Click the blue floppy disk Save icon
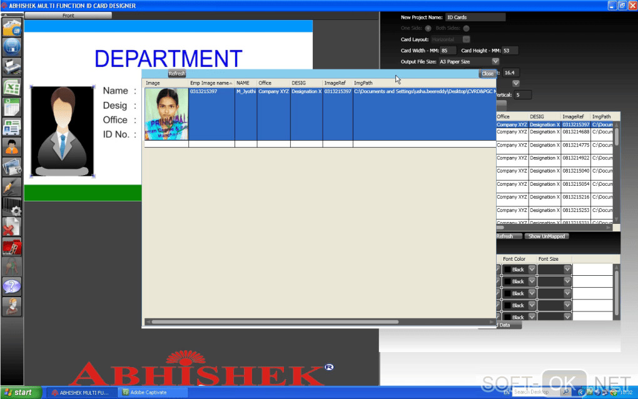This screenshot has height=399, width=638. pos(12,47)
